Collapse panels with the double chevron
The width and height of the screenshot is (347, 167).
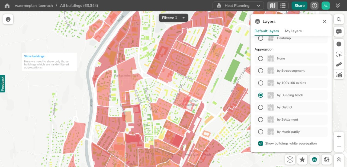tap(338, 5)
